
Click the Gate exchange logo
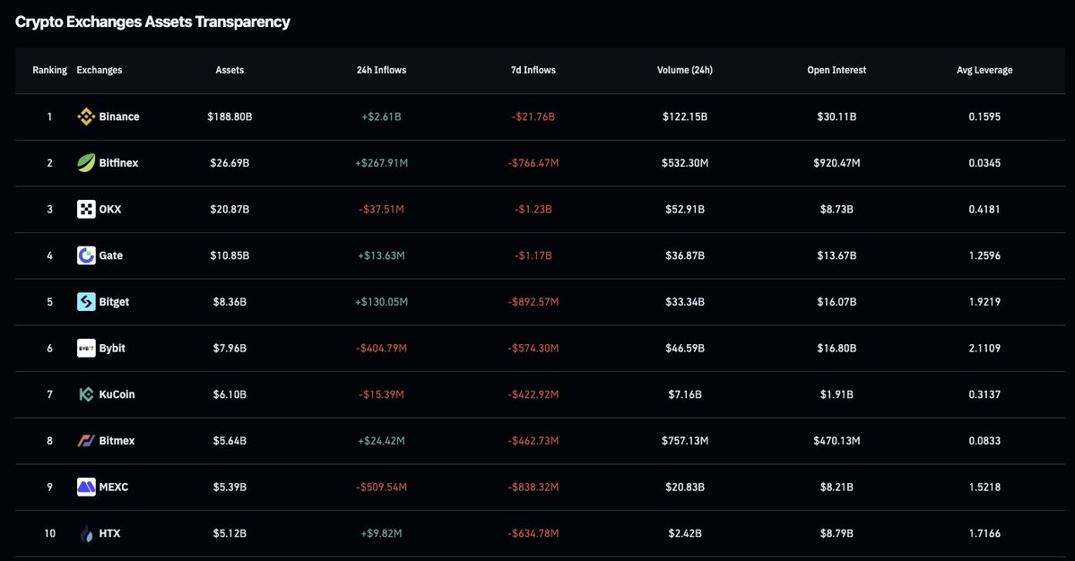[x=85, y=255]
